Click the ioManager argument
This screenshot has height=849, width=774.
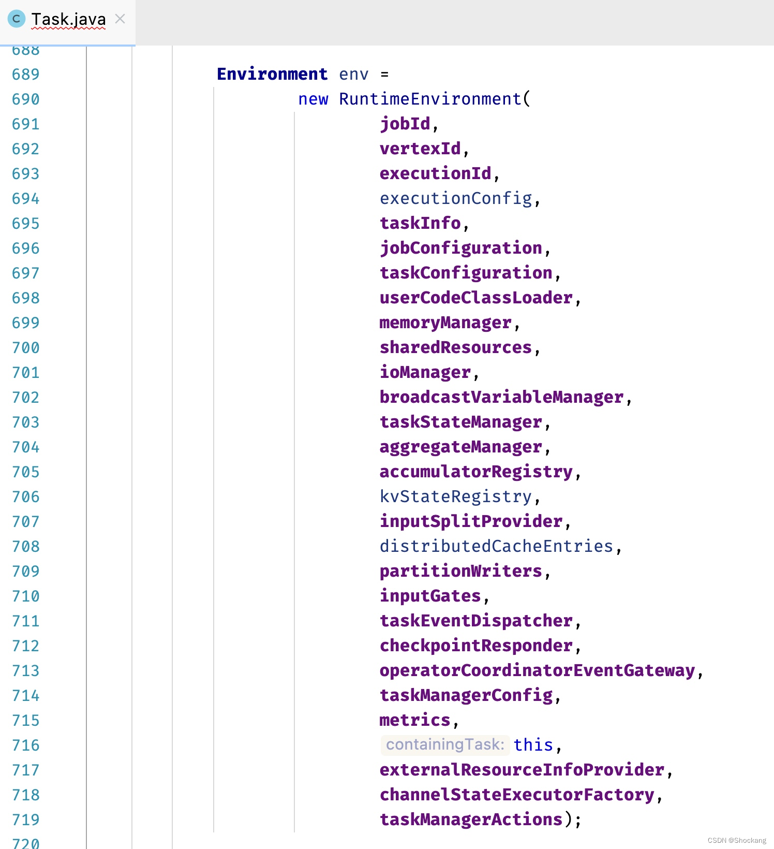pos(425,373)
